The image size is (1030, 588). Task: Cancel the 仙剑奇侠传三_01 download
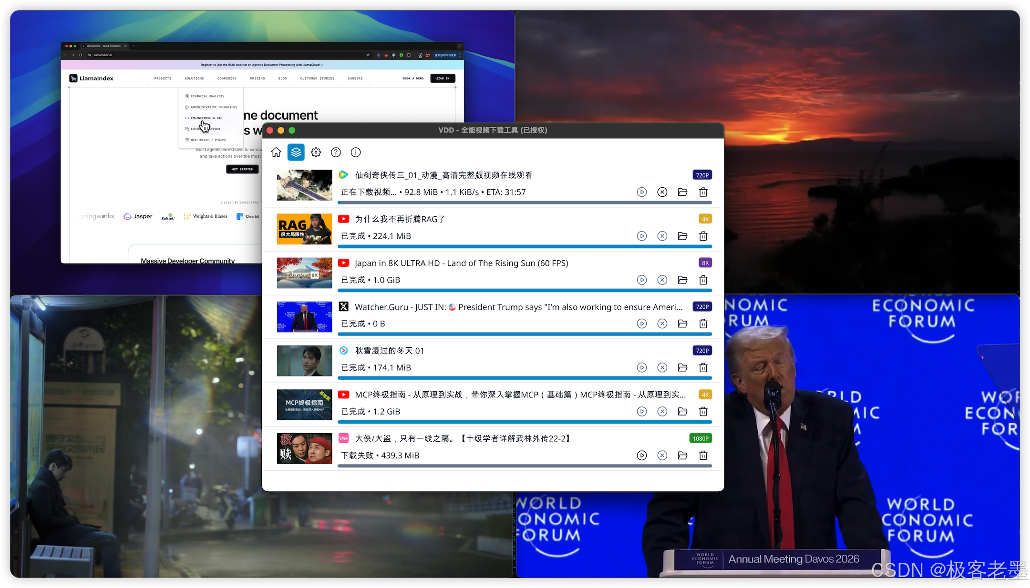662,192
